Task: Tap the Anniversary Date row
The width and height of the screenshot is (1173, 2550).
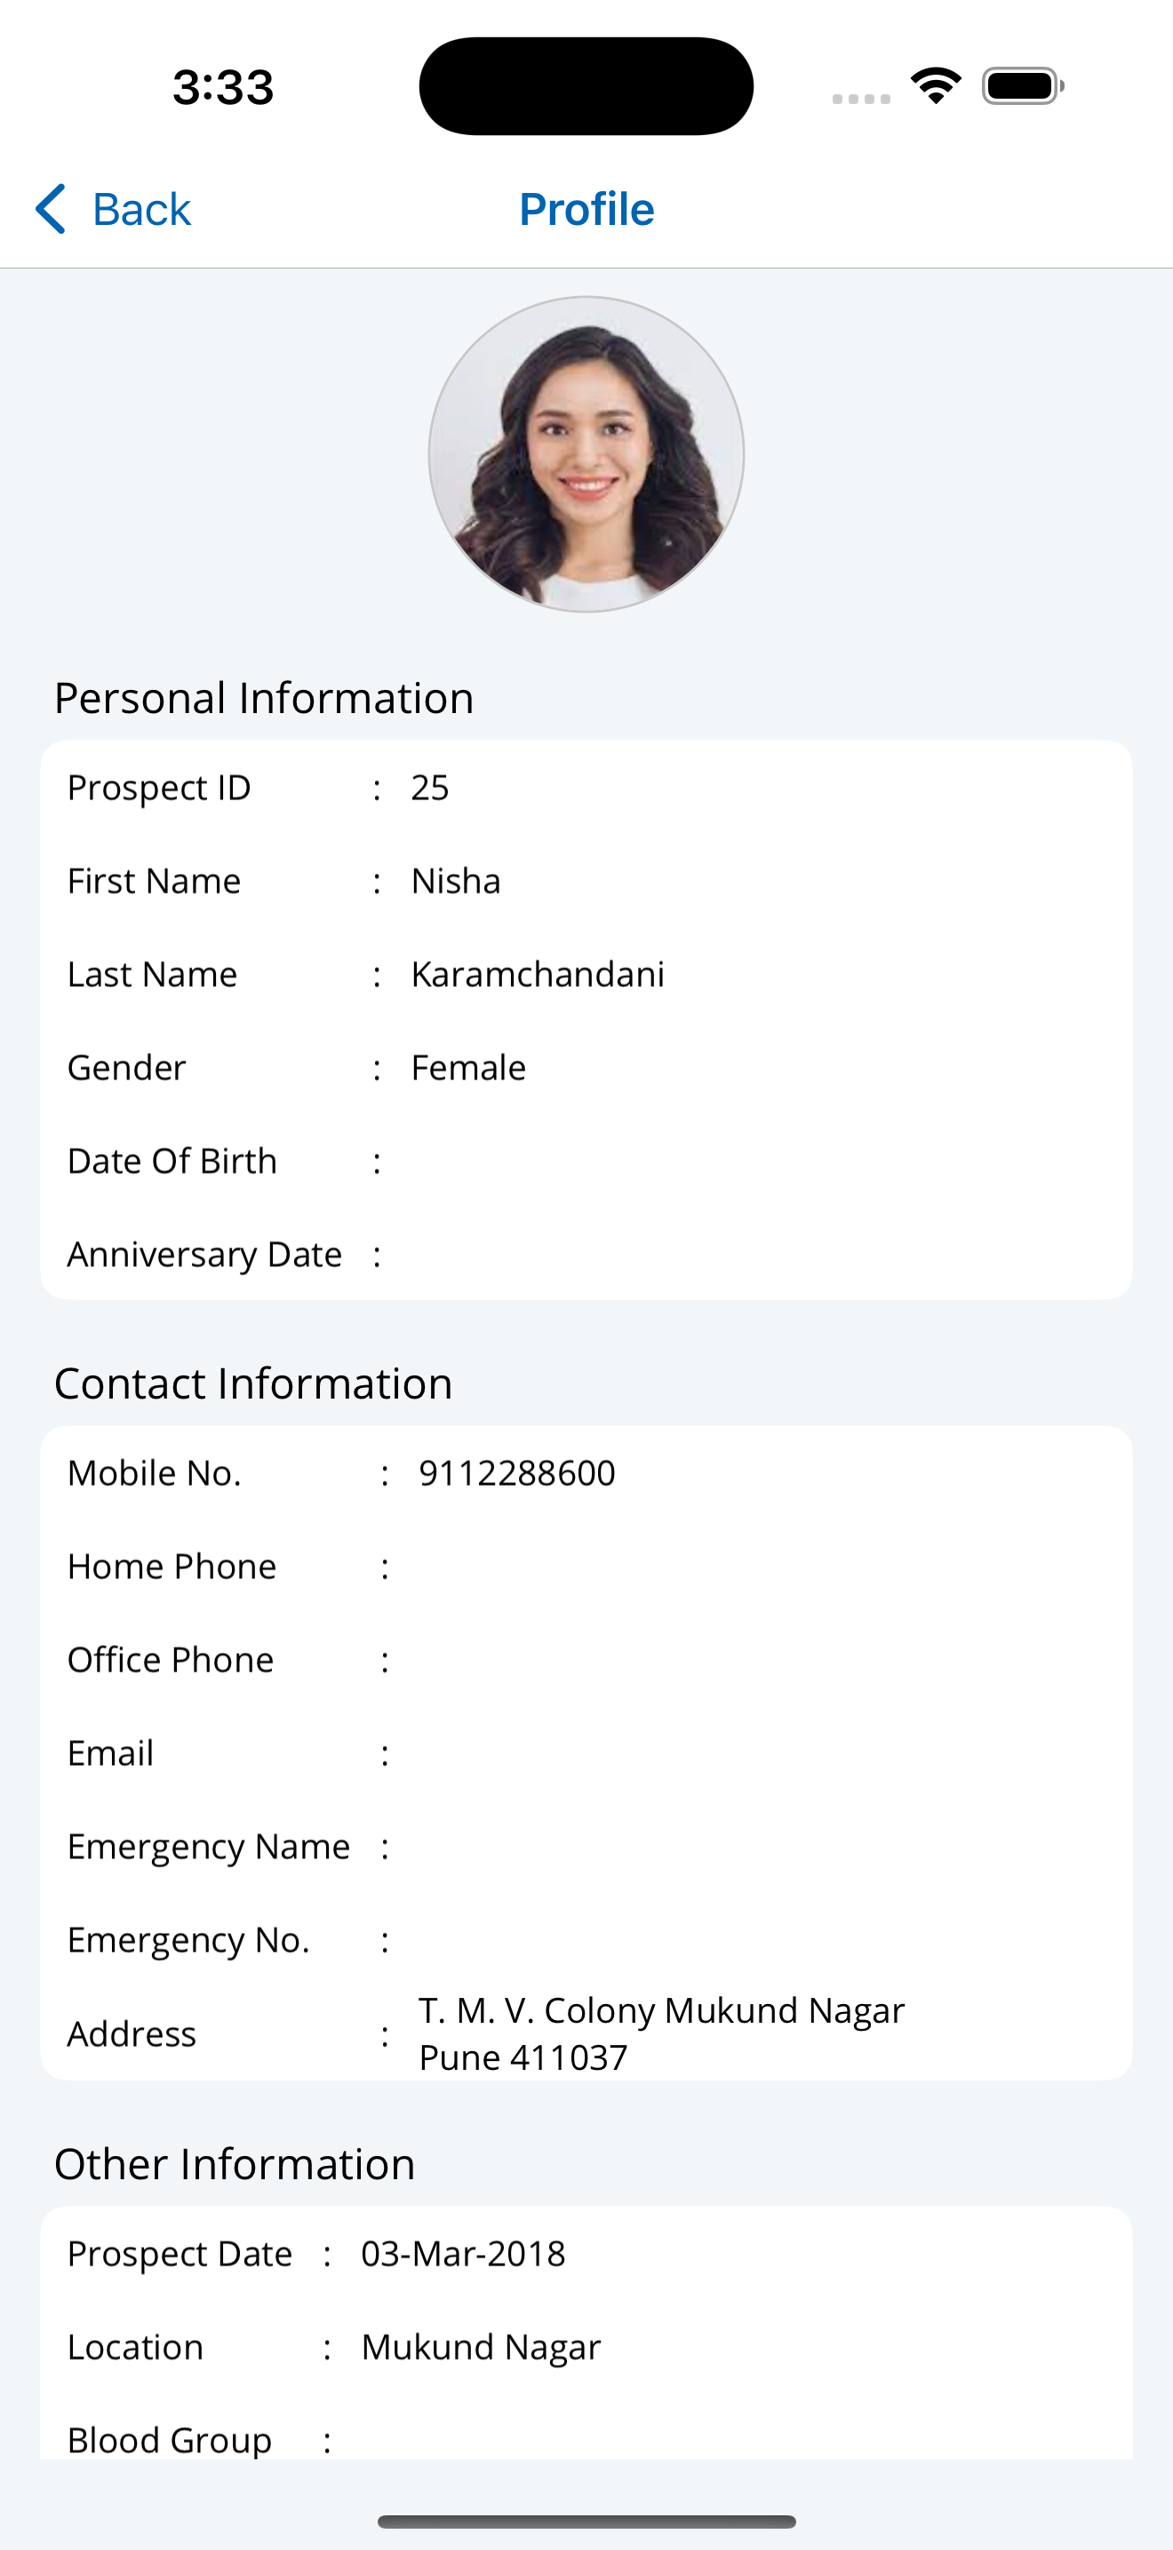Action: (586, 1255)
